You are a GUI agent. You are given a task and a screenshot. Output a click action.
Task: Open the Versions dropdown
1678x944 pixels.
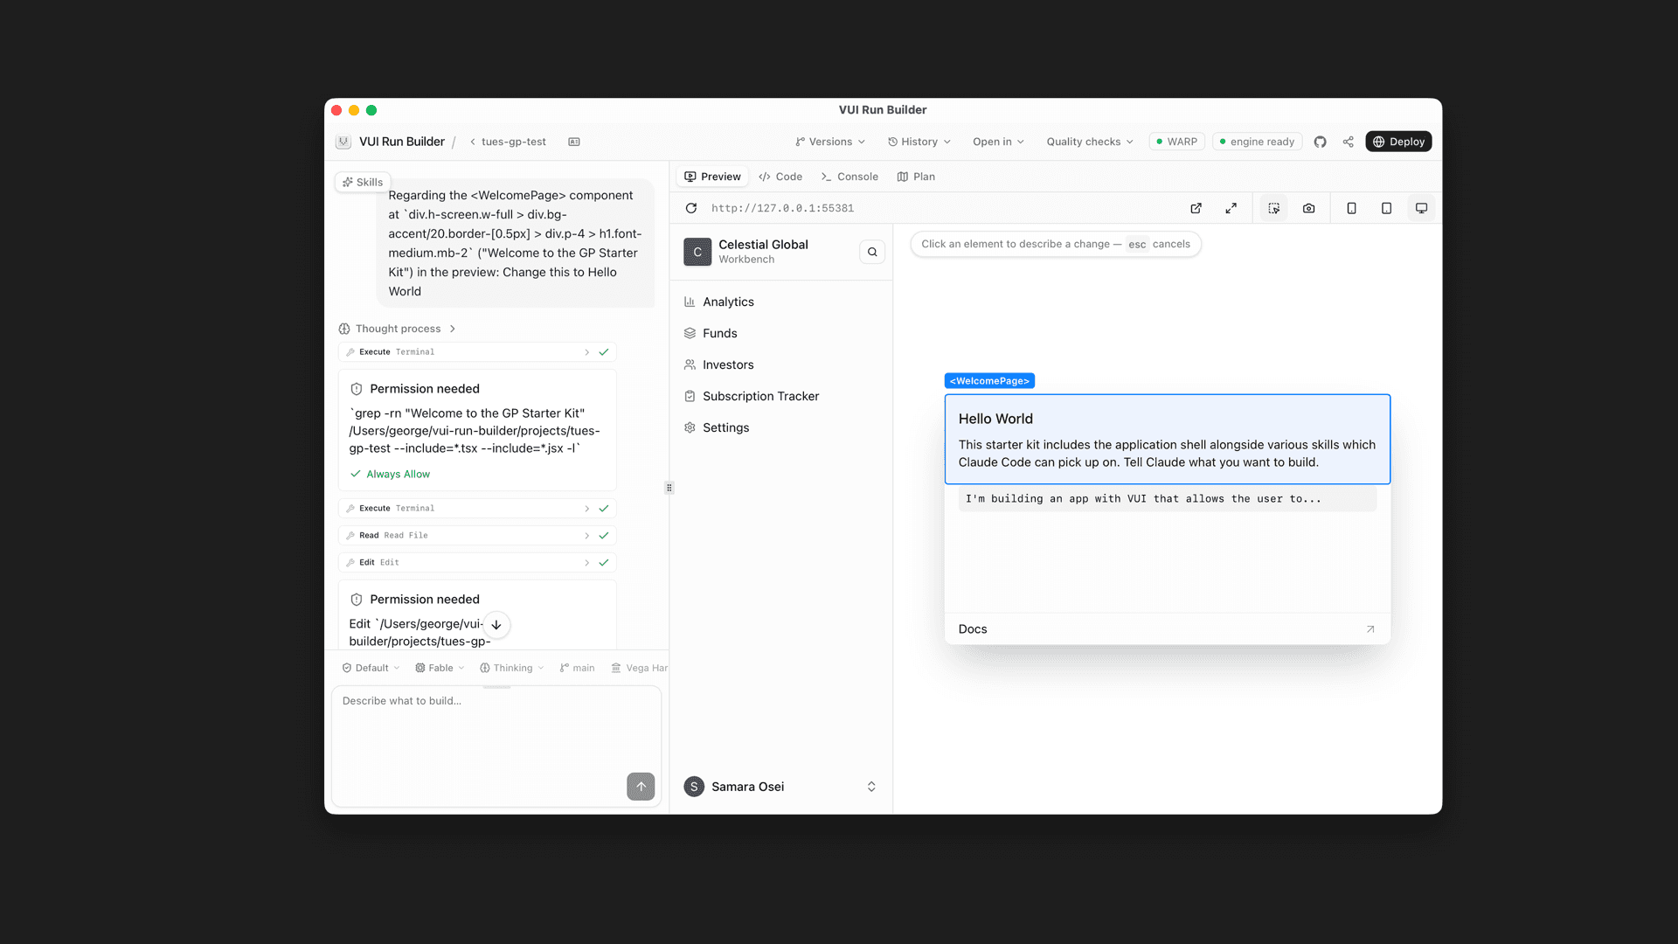pos(829,142)
